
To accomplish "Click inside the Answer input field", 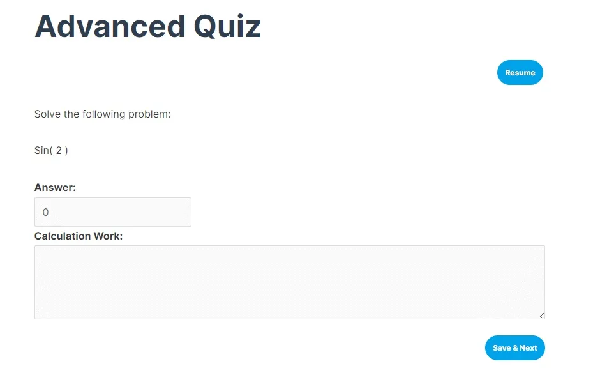I will pyautogui.click(x=113, y=211).
